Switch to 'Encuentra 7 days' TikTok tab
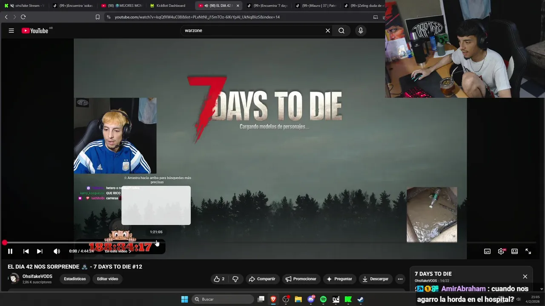 coord(267,6)
